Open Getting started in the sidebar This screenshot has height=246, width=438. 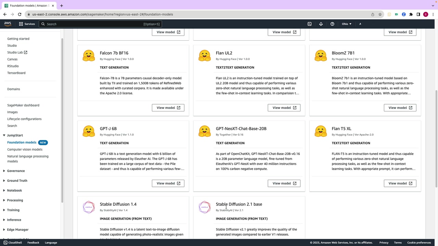[x=18, y=39]
